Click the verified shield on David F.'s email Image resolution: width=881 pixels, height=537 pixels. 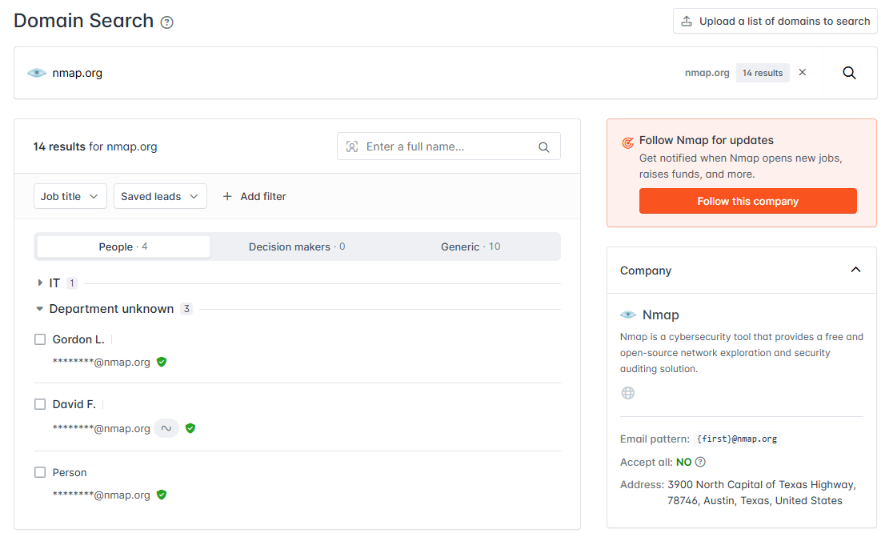[x=190, y=428]
